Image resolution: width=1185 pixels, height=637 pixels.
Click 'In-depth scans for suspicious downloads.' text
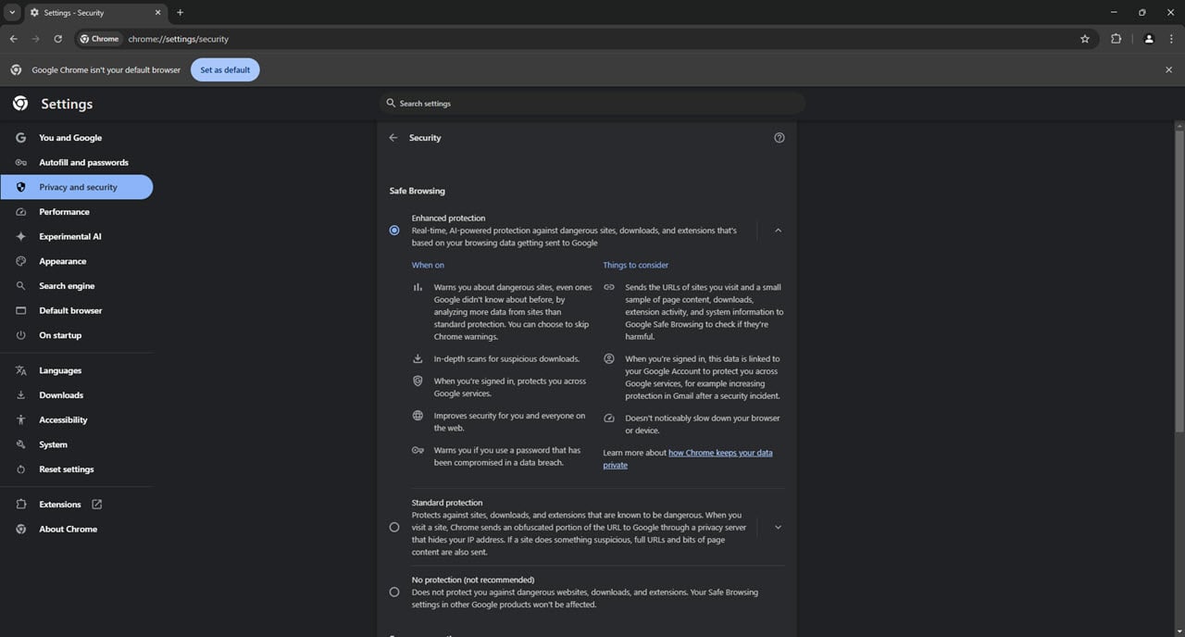coord(506,359)
